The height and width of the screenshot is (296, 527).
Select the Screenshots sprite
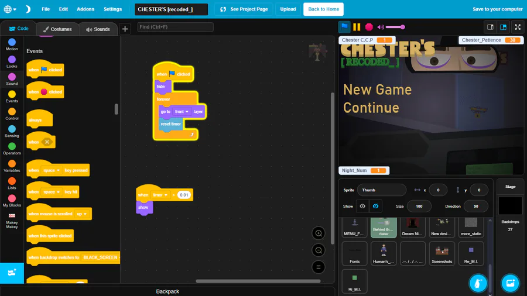[442, 253]
